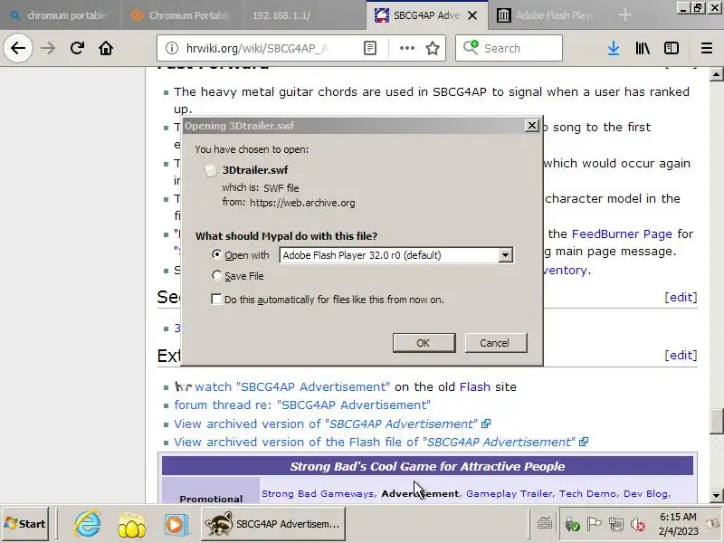Click the scrollbar down arrow

pos(716,496)
